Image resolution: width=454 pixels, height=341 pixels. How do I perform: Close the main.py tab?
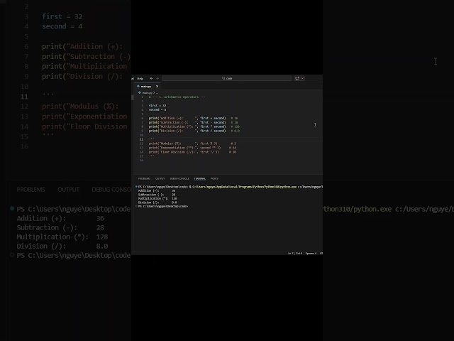click(157, 87)
